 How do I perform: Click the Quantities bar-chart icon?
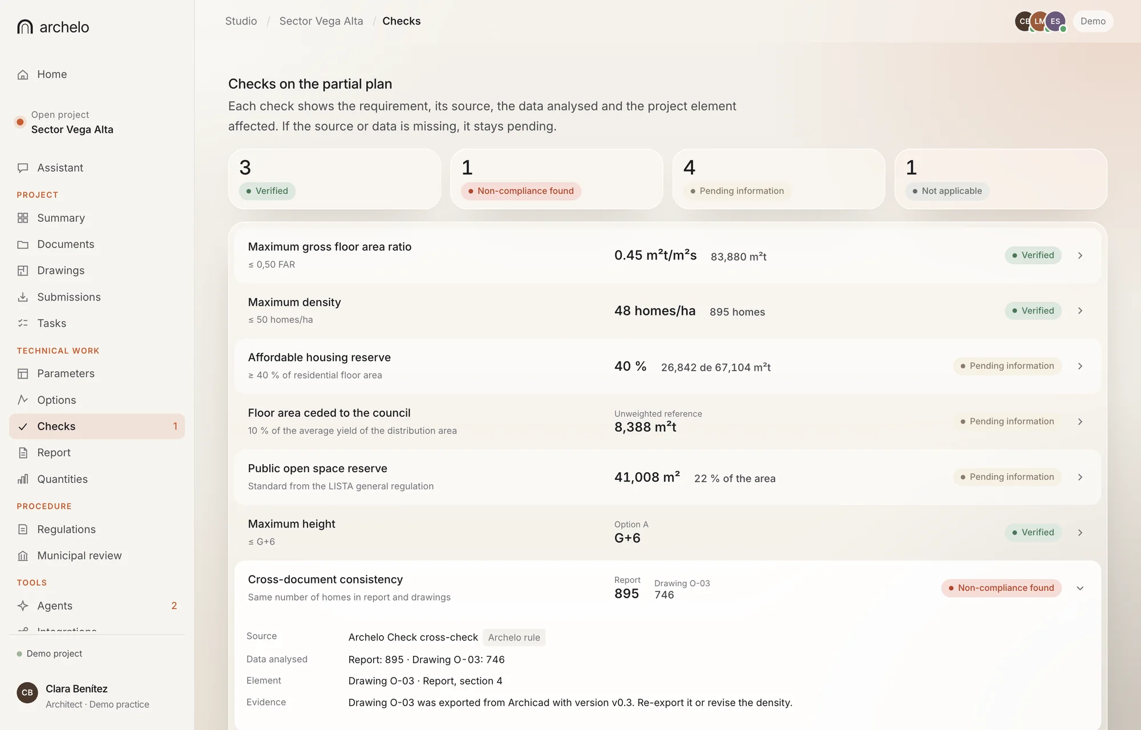click(23, 479)
